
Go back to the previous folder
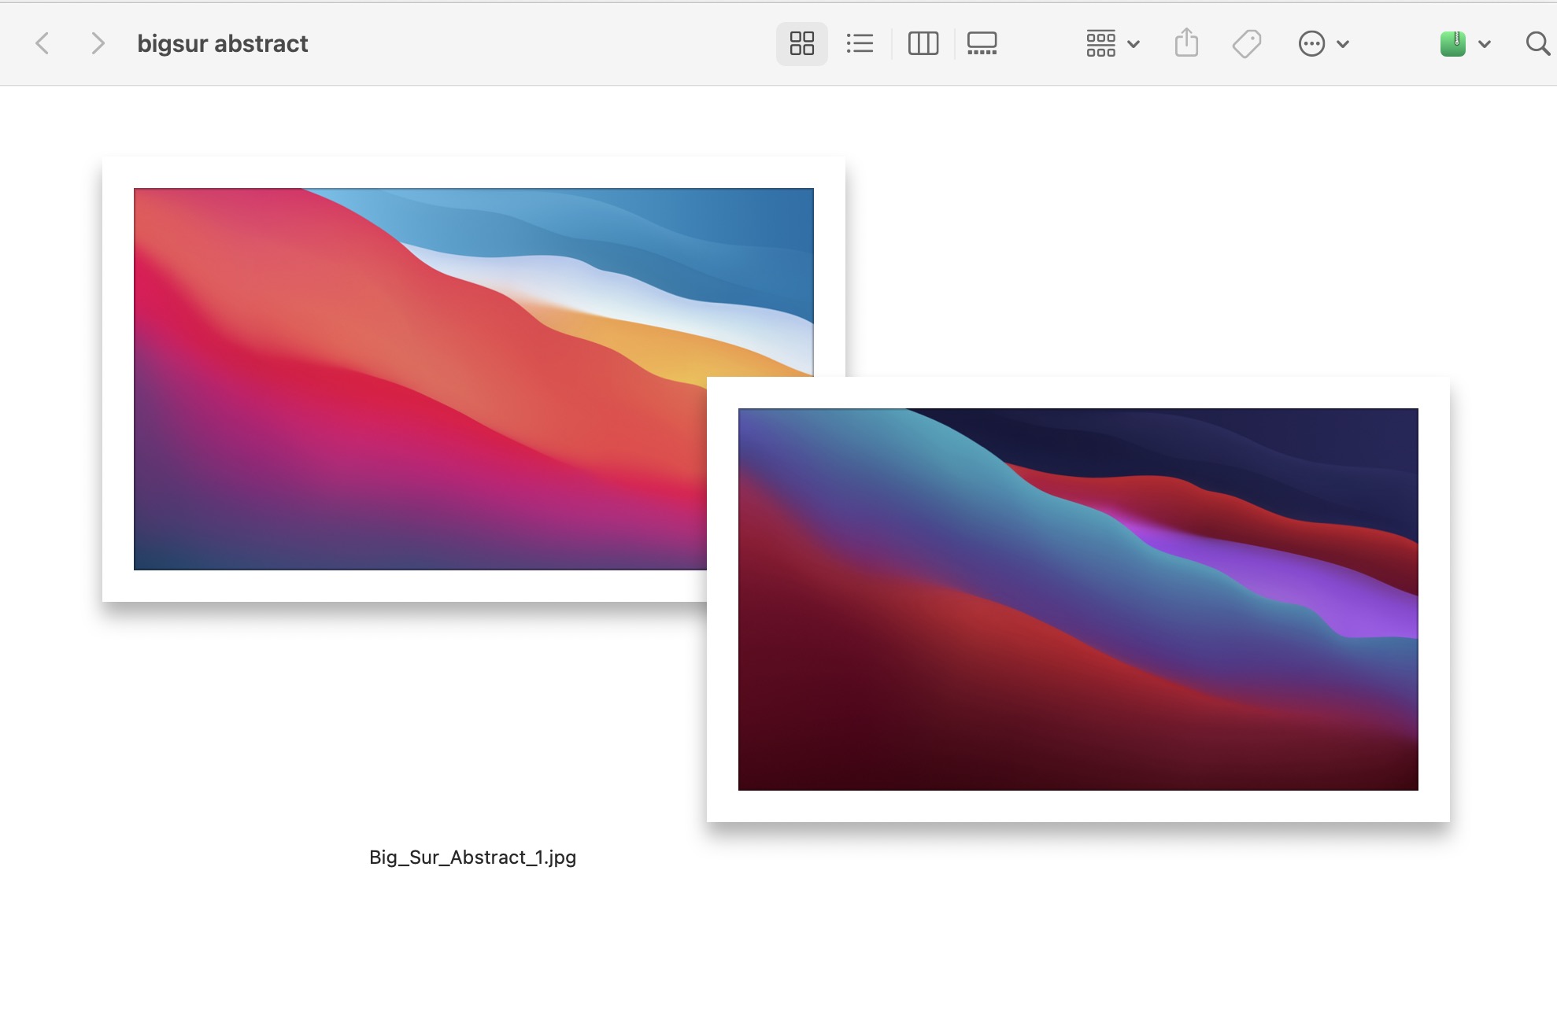coord(43,43)
